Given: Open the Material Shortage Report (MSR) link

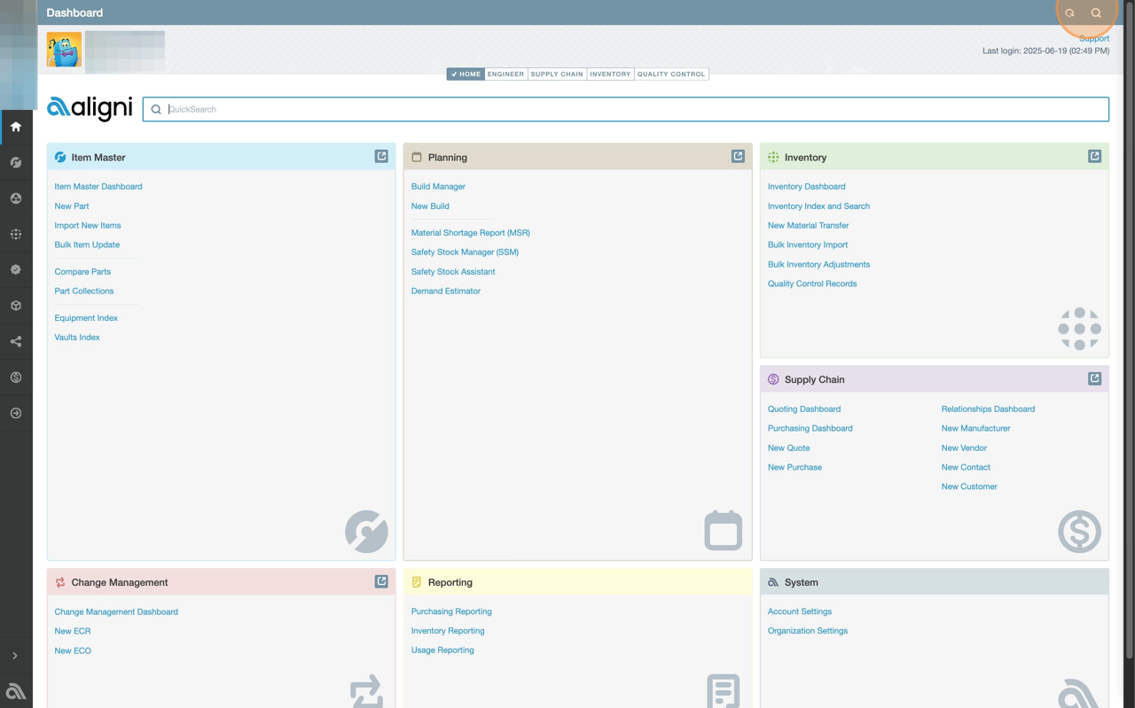Looking at the screenshot, I should [x=470, y=233].
